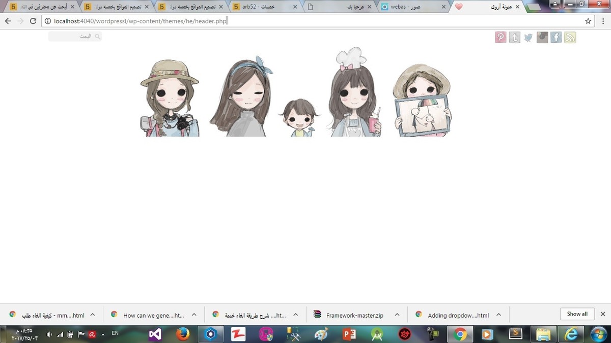The width and height of the screenshot is (611, 343).
Task: Reload the page with refresh button
Action: pyautogui.click(x=33, y=21)
